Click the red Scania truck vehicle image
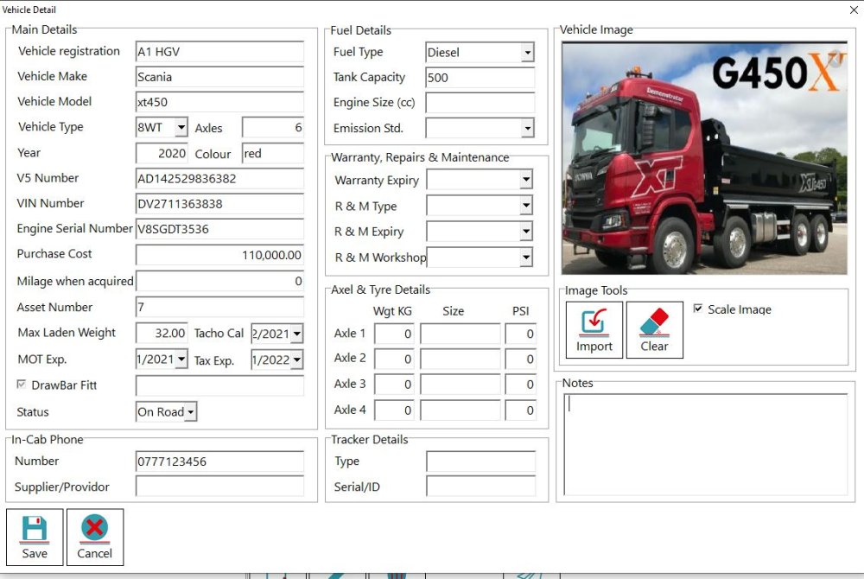The image size is (864, 579). click(704, 158)
